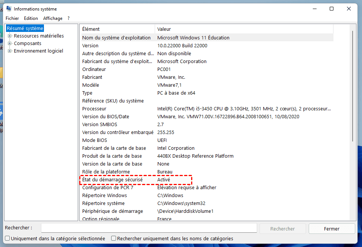This screenshot has width=362, height=247.
Task: Open the Fichier menu
Action: 12,18
